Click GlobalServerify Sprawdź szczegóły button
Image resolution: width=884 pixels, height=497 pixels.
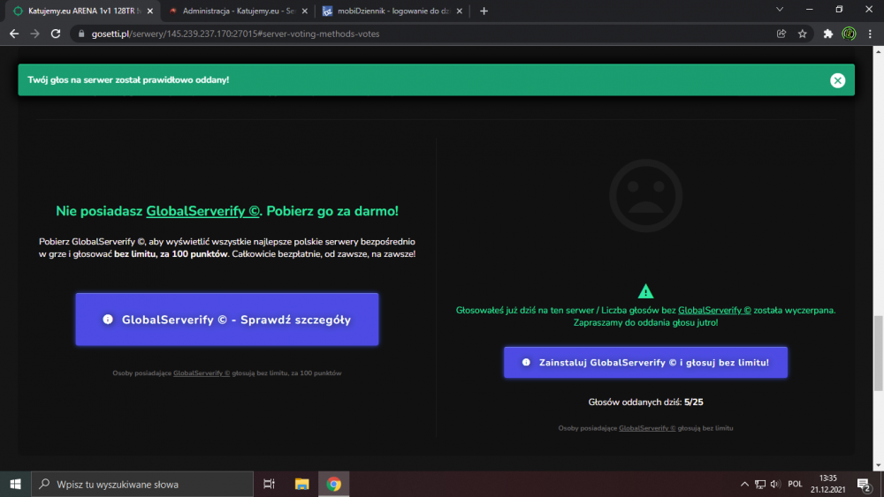tap(227, 320)
